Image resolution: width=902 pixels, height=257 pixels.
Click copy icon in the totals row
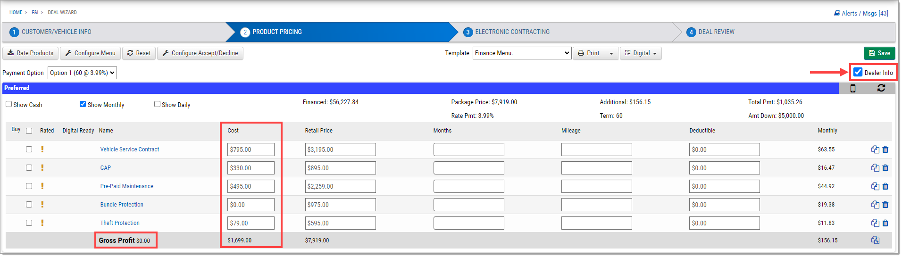pos(875,240)
